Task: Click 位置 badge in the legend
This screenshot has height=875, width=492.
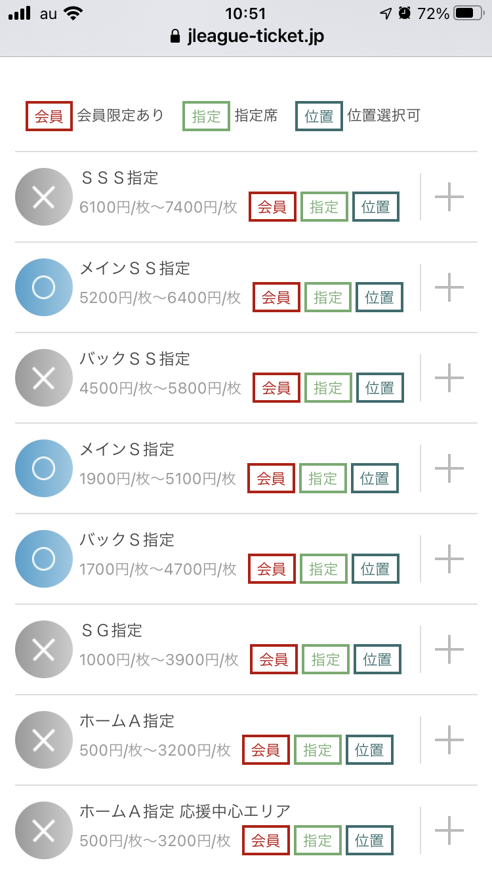Action: [x=319, y=117]
